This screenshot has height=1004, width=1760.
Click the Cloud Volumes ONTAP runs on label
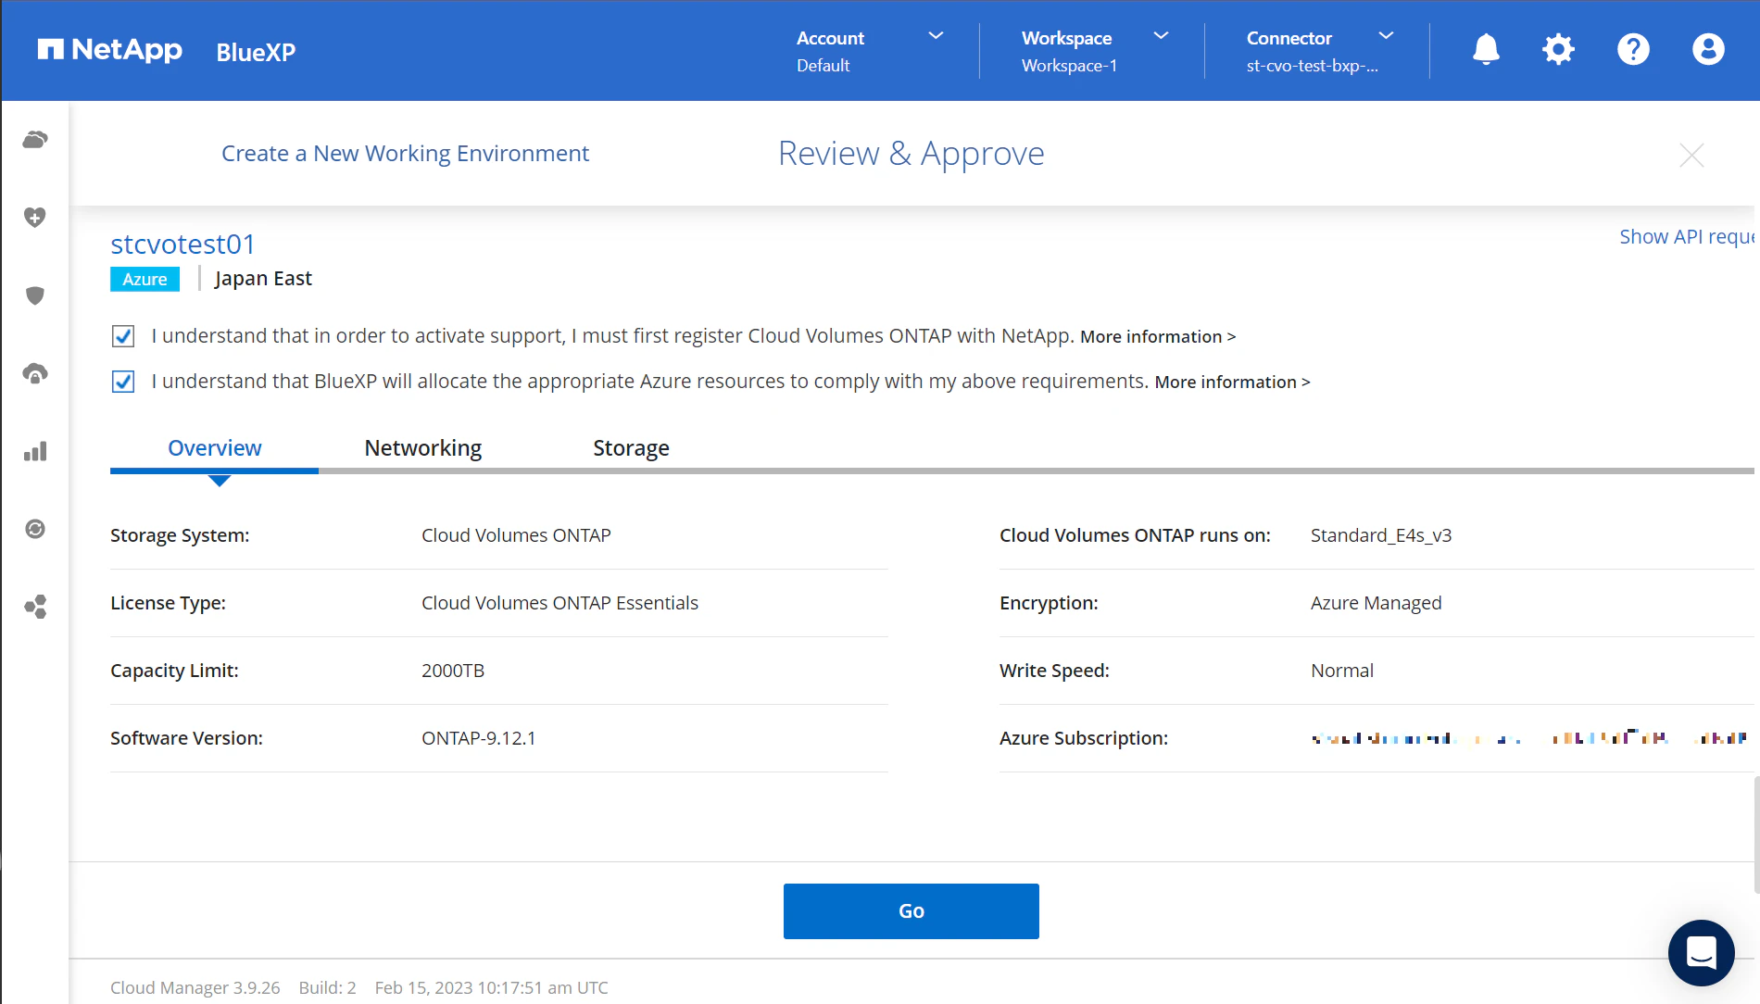(x=1135, y=535)
